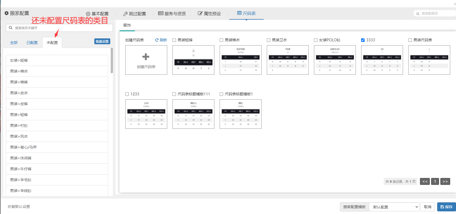
Task: Enable the 尺码表标题模板111 checkbox
Action: point(174,94)
